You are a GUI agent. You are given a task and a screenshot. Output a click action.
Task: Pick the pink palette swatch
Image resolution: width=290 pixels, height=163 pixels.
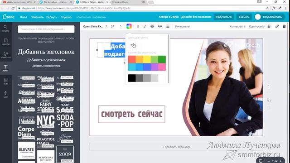point(162,67)
